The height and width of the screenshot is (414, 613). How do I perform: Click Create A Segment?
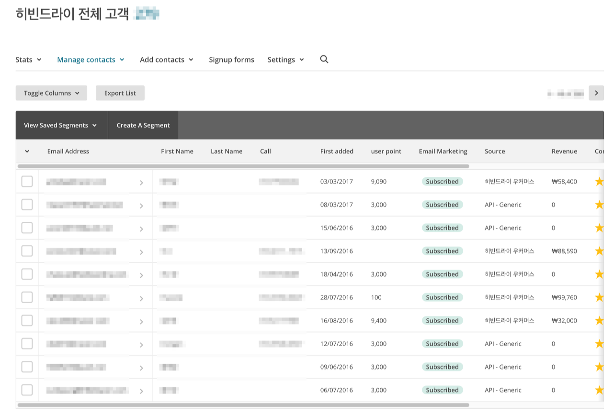point(143,125)
